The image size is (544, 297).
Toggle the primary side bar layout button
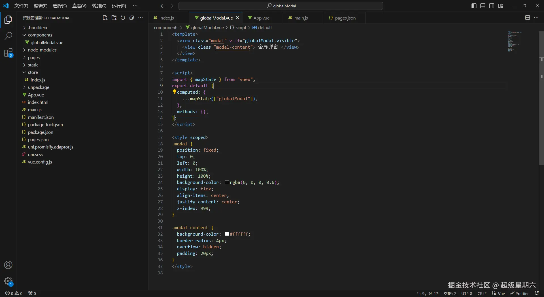point(474,6)
